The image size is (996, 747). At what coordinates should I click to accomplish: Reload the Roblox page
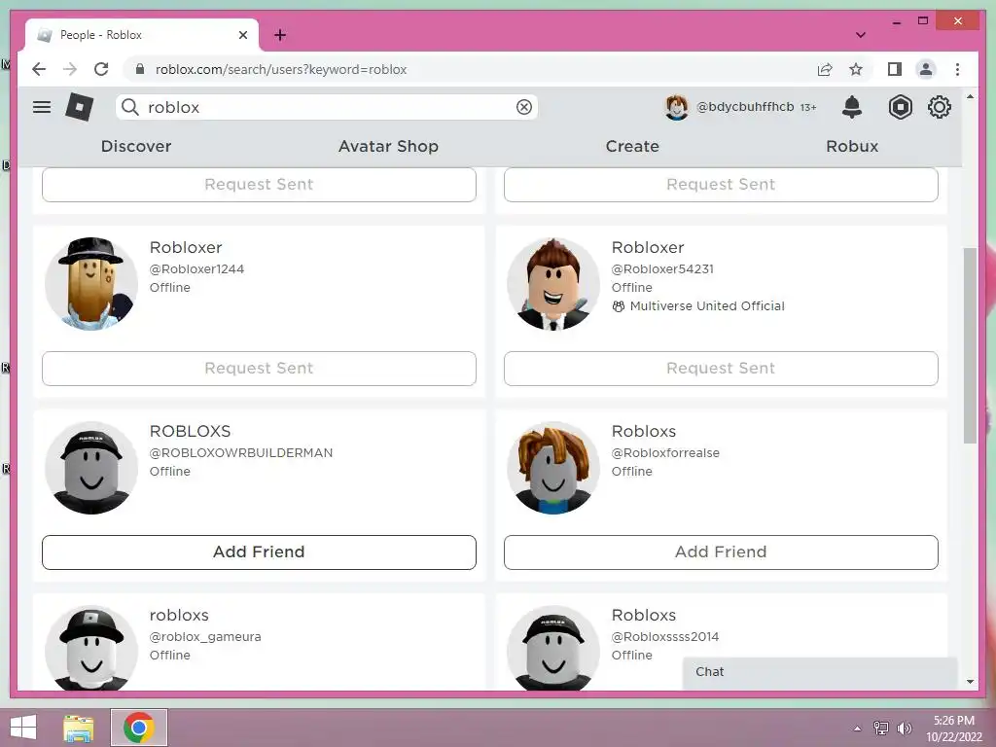pyautogui.click(x=101, y=69)
